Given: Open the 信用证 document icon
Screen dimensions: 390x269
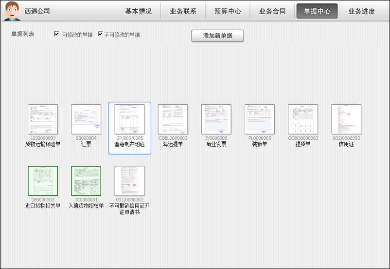Looking at the screenshot, I should pos(346,119).
